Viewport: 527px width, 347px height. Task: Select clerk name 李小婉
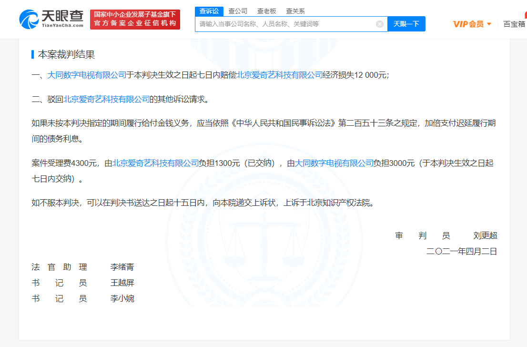[122, 298]
